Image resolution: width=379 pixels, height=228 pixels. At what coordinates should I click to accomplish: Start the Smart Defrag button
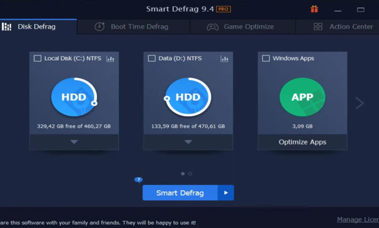tap(180, 193)
